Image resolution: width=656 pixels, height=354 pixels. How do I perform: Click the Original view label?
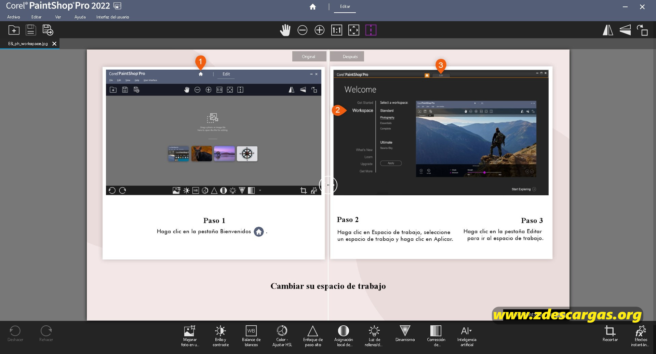[309, 57]
